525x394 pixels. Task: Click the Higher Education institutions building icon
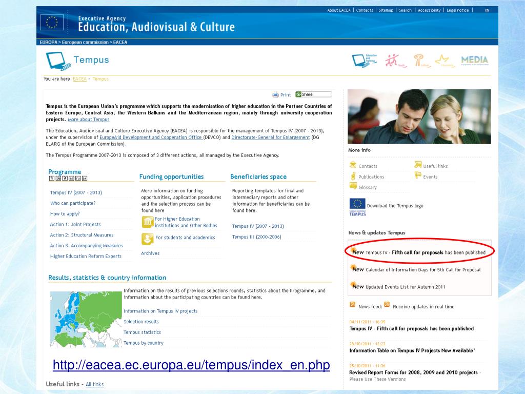[x=148, y=222]
